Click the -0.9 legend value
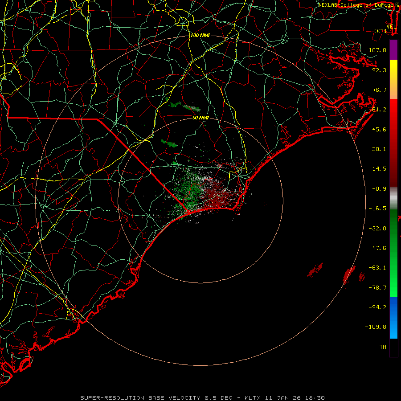Viewport: 401px width, 401px height. pyautogui.click(x=379, y=189)
